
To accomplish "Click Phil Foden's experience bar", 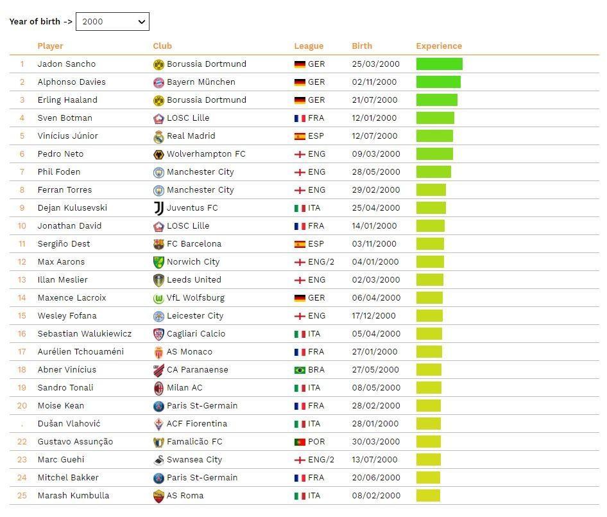I will [434, 171].
